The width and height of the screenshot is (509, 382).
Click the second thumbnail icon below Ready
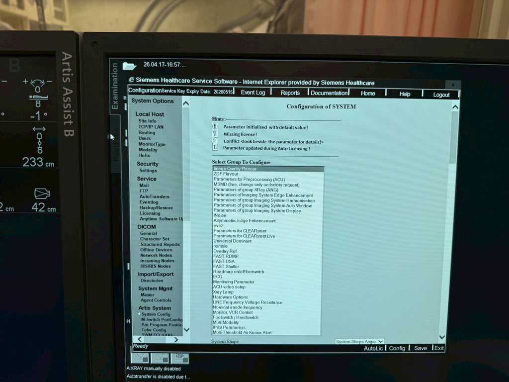point(160,358)
